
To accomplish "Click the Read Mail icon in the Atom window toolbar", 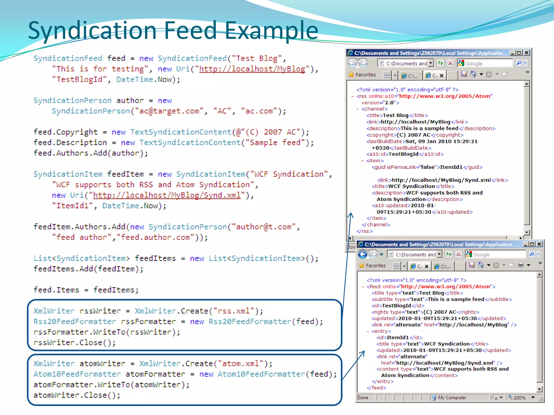I will tap(512, 265).
